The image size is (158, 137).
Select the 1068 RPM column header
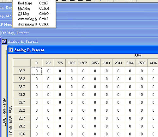71,63
